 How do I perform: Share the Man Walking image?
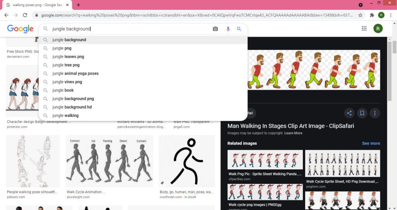pyautogui.click(x=349, y=113)
